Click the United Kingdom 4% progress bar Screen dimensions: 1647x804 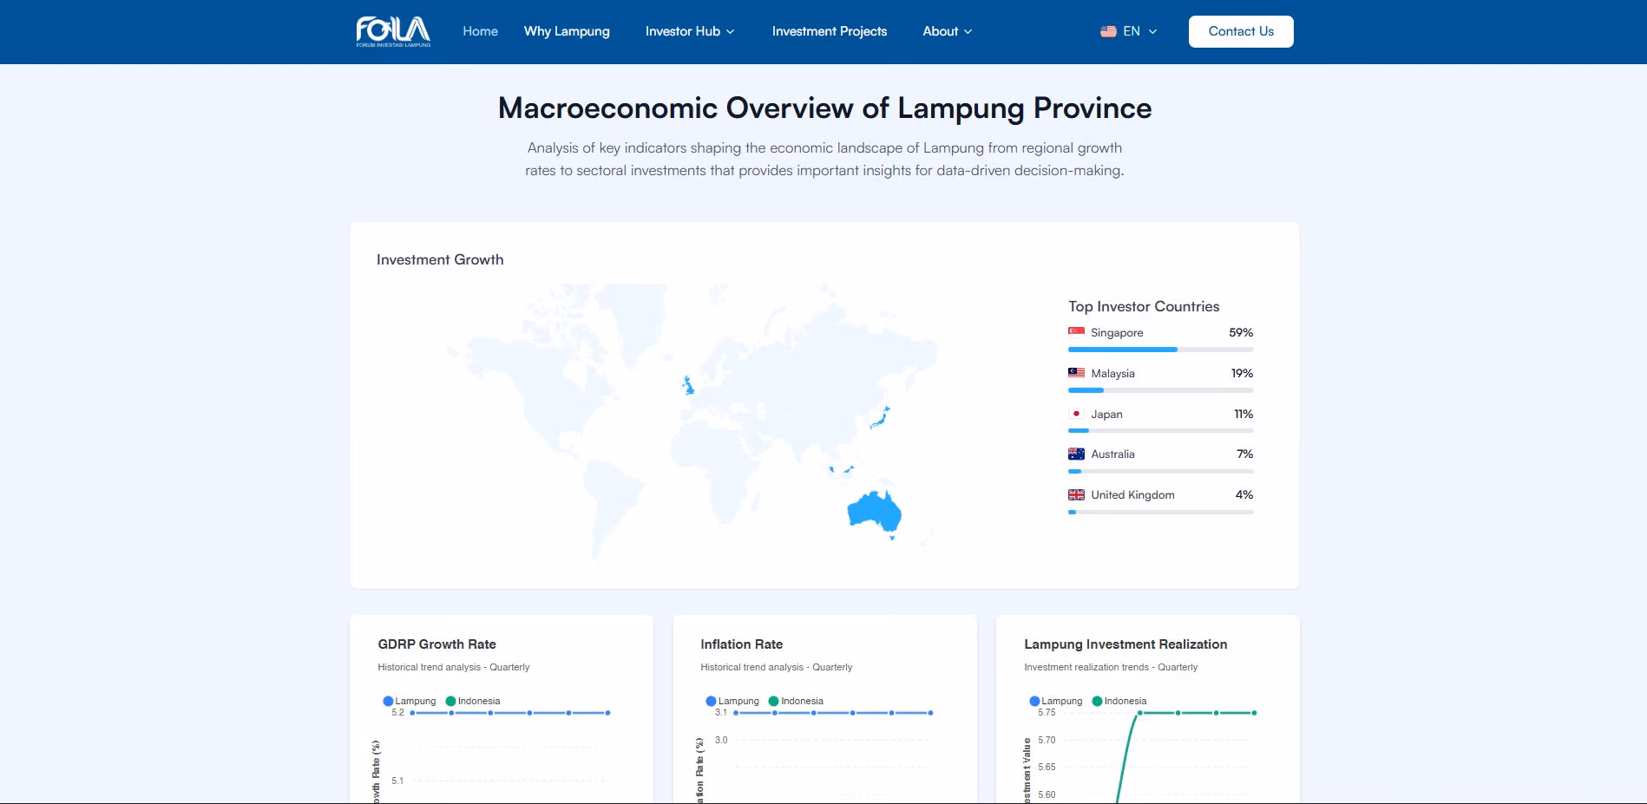(x=1161, y=512)
